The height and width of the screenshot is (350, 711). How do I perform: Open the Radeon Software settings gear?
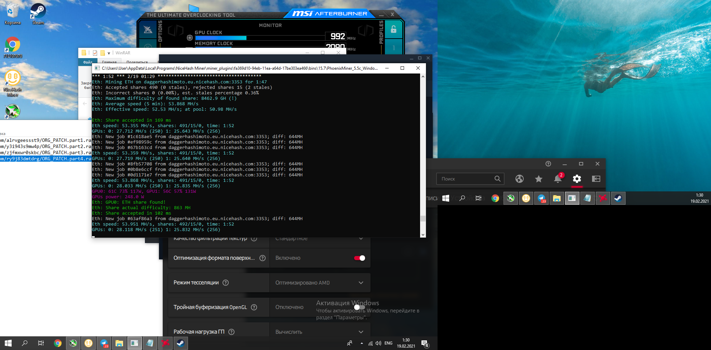click(x=577, y=179)
